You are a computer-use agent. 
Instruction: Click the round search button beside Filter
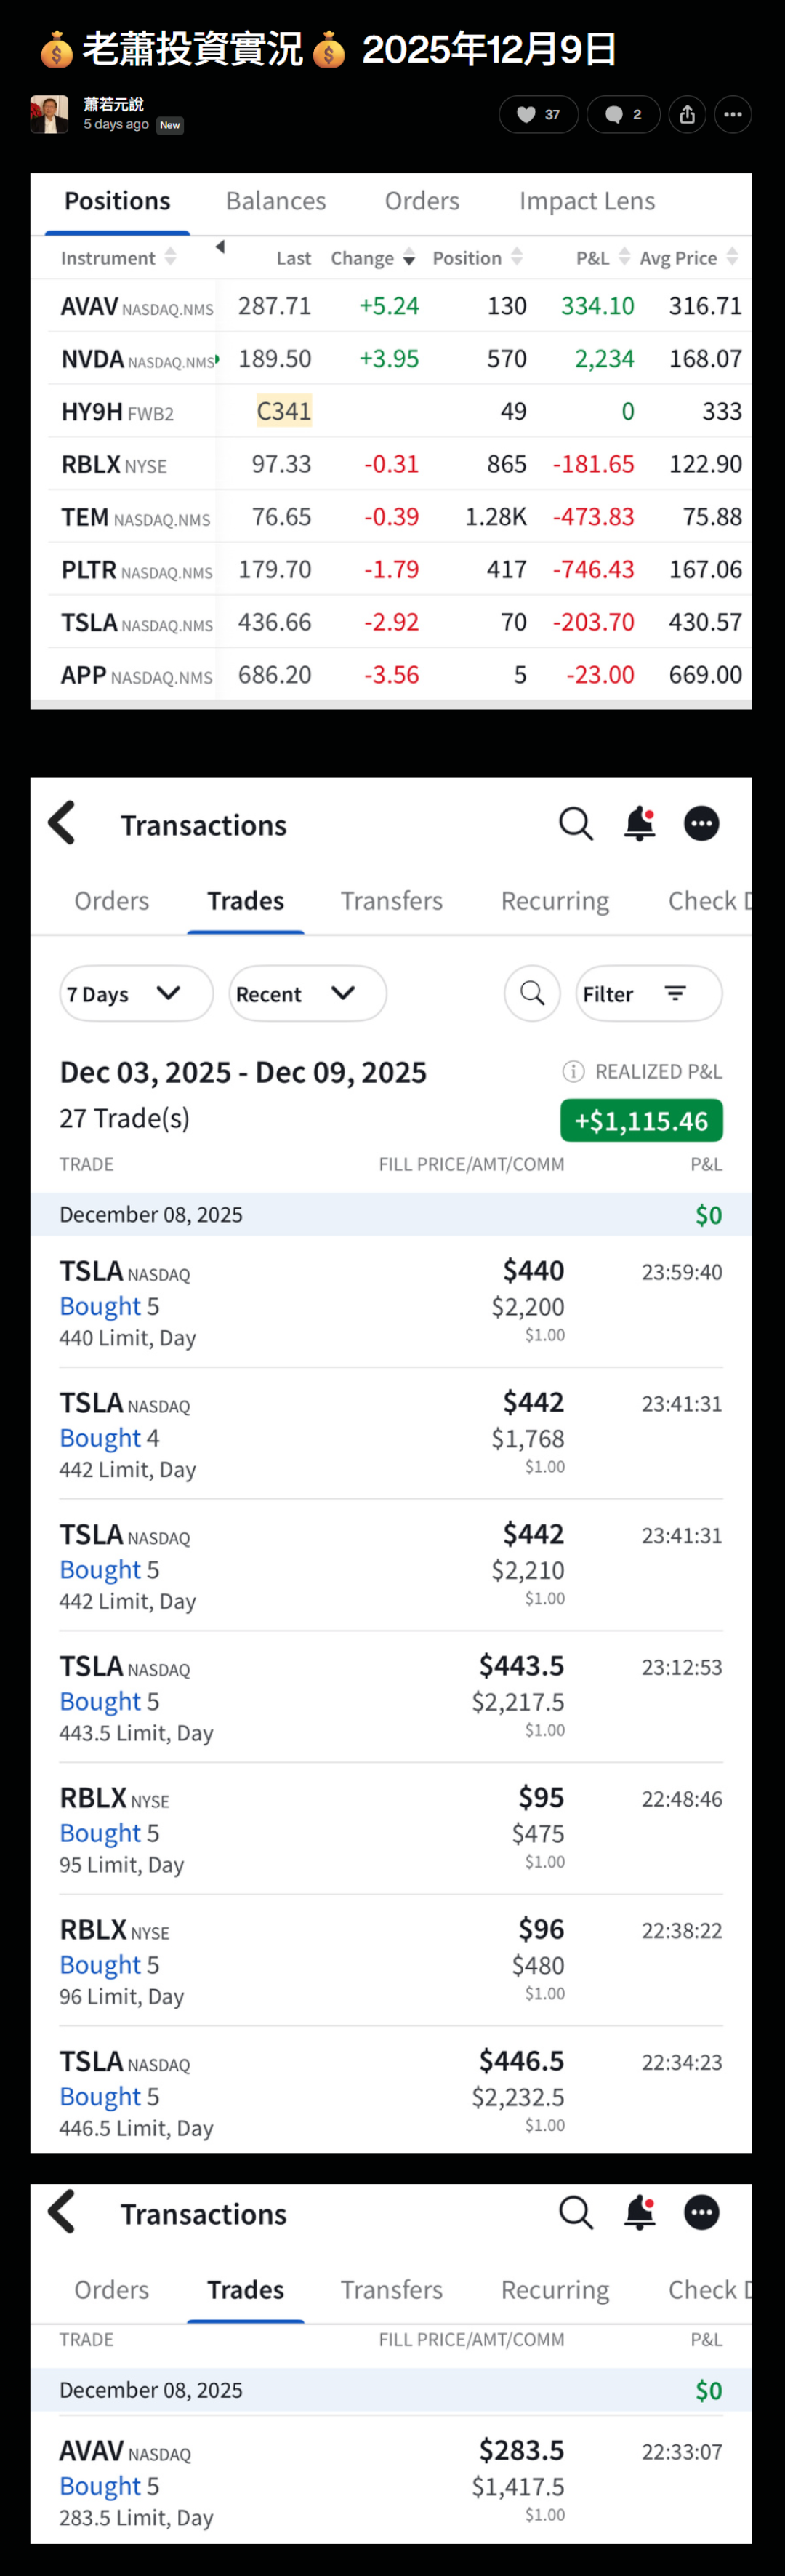click(532, 993)
